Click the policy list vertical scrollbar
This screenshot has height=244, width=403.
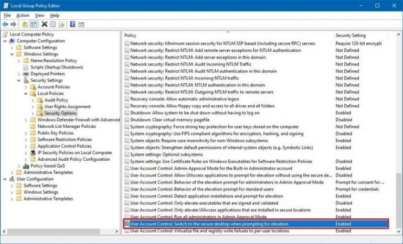(399, 131)
